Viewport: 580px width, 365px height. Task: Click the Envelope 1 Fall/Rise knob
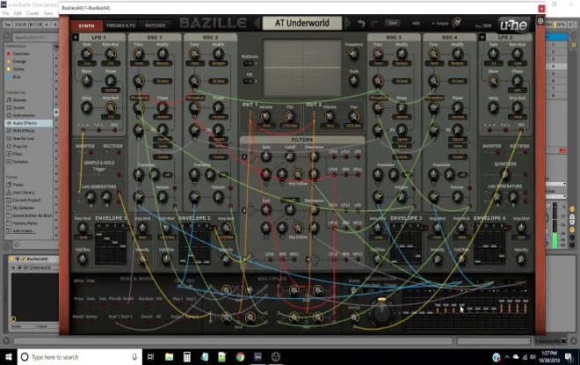pyautogui.click(x=83, y=259)
